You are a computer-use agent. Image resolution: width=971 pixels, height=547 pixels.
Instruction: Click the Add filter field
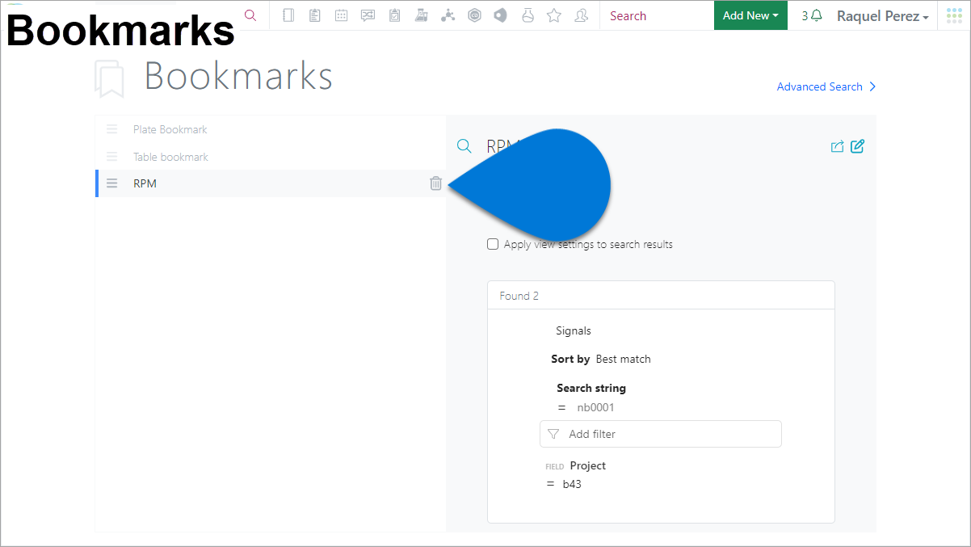[x=661, y=434]
